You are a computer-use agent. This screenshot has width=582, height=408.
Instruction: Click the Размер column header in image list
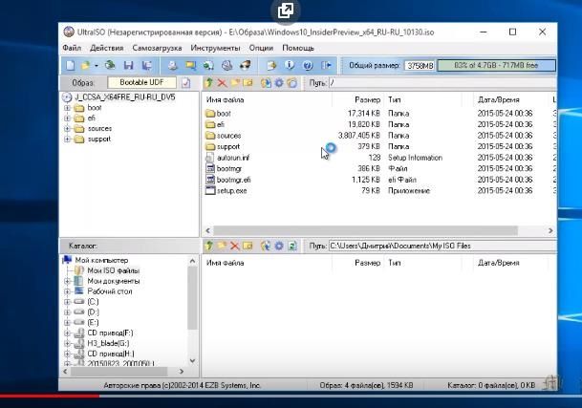[357, 99]
